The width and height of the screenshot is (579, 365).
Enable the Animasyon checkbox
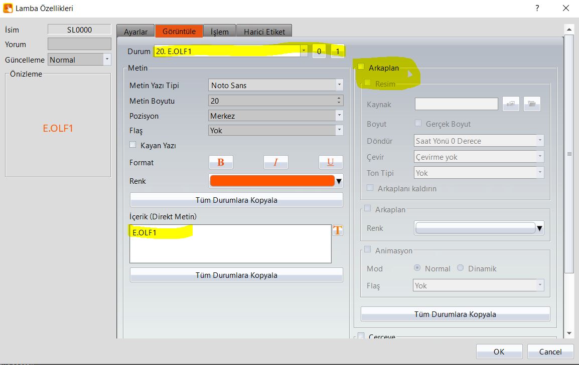367,249
